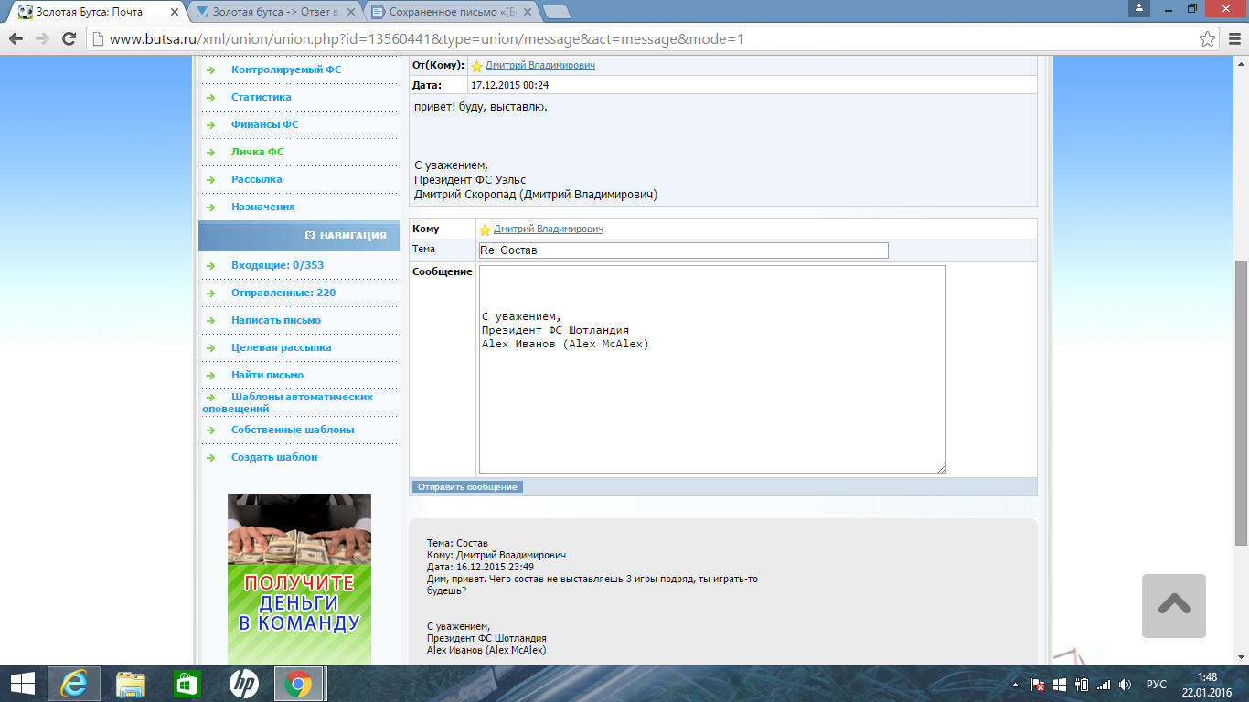This screenshot has width=1249, height=702.
Task: Go to the Целевая рассылка link
Action: tap(281, 347)
